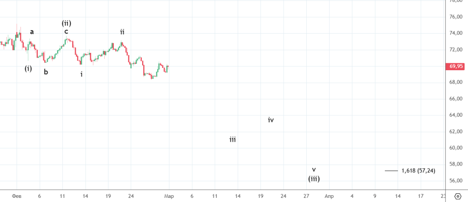
Task: Open chart settings hexagon gear icon
Action: click(457, 196)
